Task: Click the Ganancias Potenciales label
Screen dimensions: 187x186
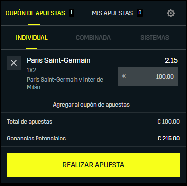Action: (36, 139)
